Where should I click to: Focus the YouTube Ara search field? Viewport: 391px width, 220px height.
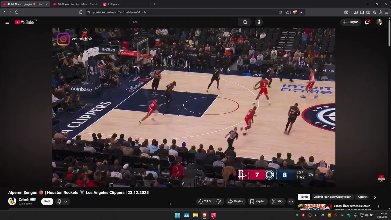(x=184, y=22)
